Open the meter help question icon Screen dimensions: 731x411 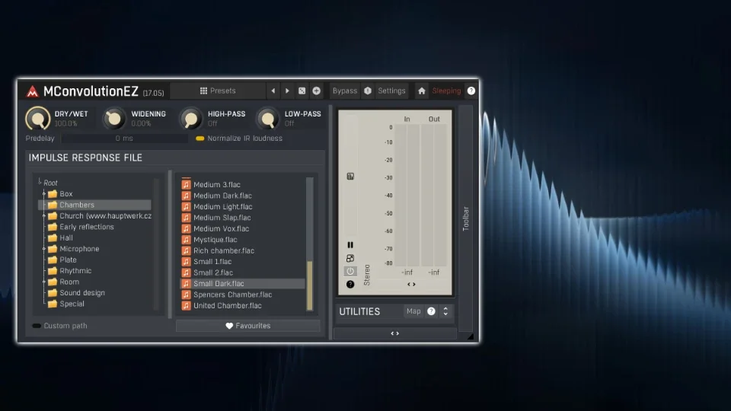(350, 284)
